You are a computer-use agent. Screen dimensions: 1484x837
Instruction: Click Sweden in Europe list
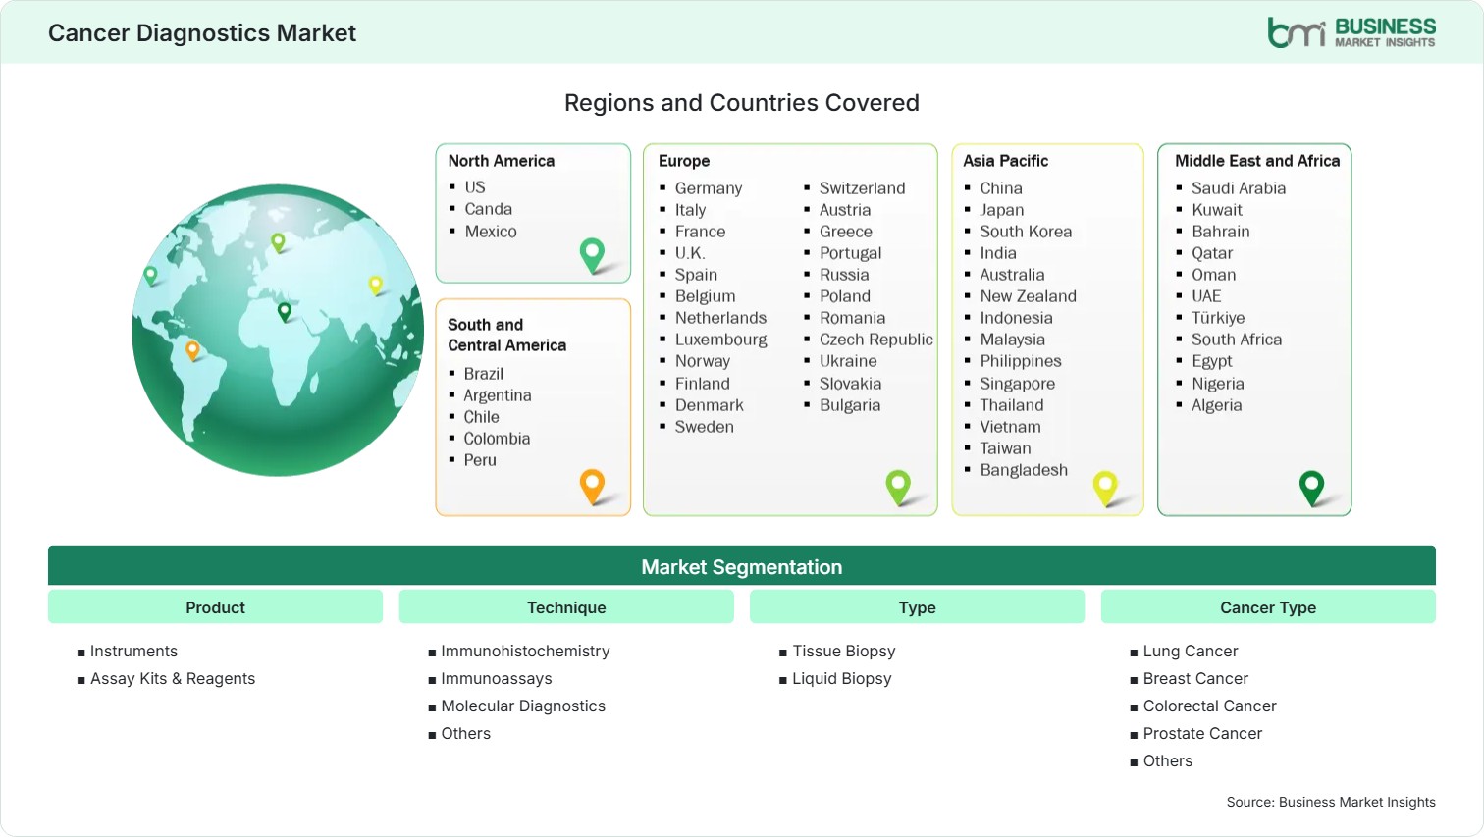(705, 427)
